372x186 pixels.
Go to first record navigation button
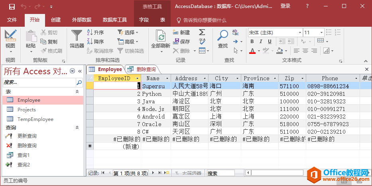click(x=103, y=173)
